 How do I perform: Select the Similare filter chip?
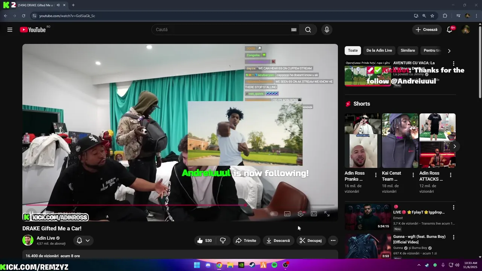[408, 50]
